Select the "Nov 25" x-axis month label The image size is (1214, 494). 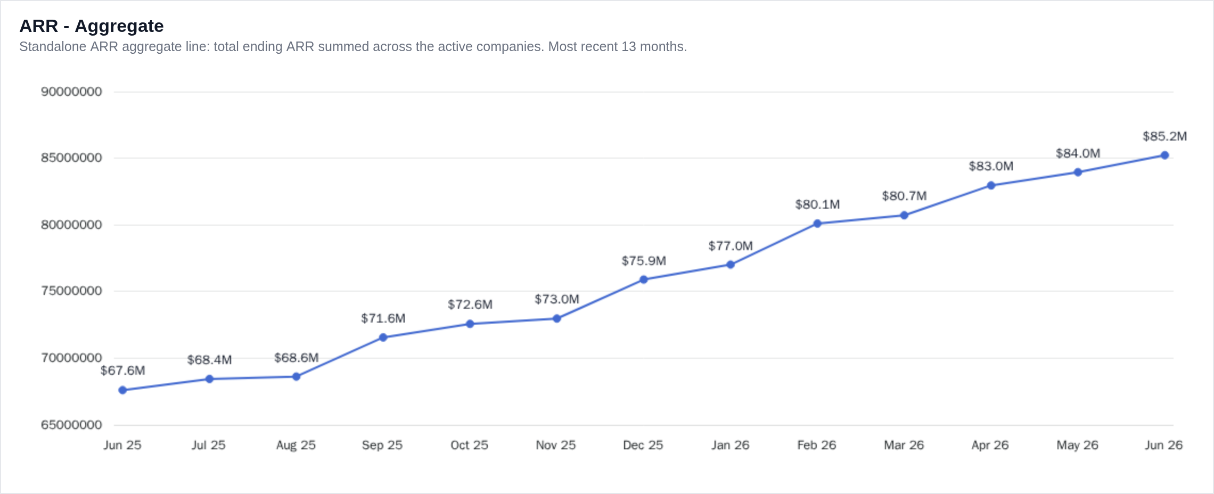point(556,445)
